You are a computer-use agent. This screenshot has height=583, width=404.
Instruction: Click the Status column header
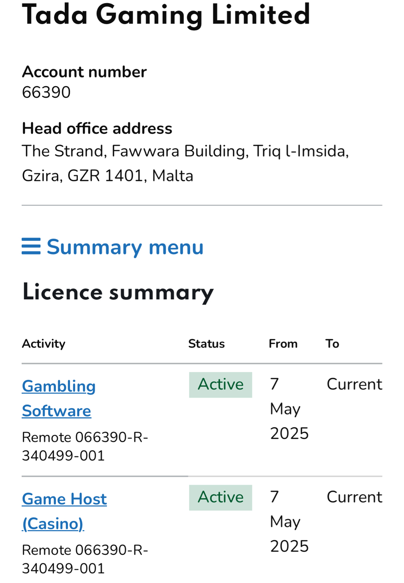[207, 344]
